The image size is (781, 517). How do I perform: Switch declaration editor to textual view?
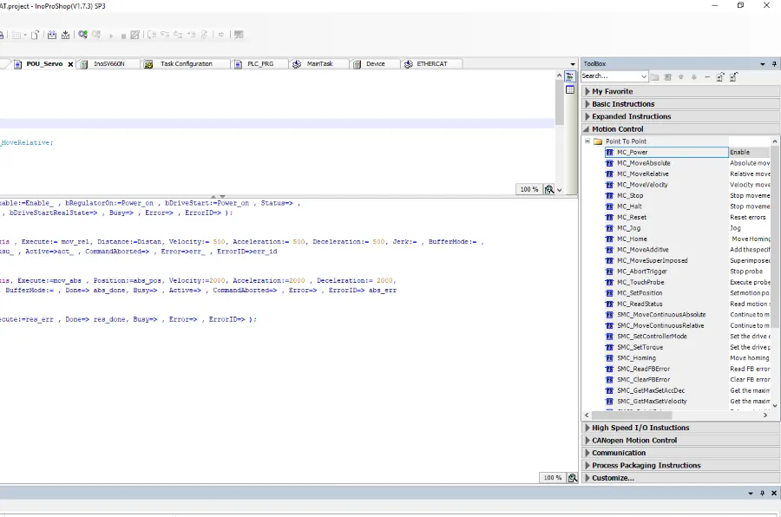[570, 76]
